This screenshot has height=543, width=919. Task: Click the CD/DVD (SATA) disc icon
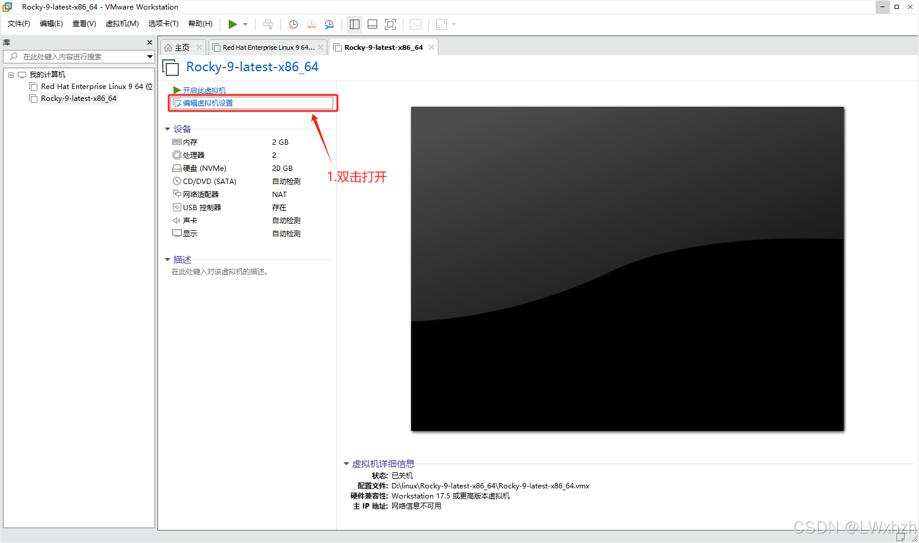[x=176, y=181]
